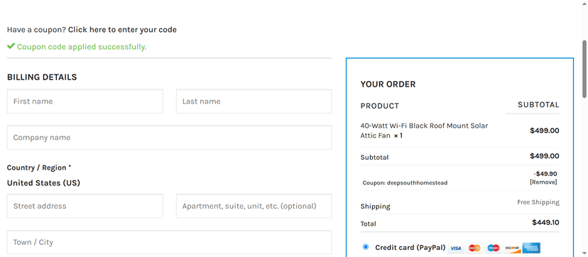Focus the Last name field
The height and width of the screenshot is (257, 588).
click(x=254, y=101)
